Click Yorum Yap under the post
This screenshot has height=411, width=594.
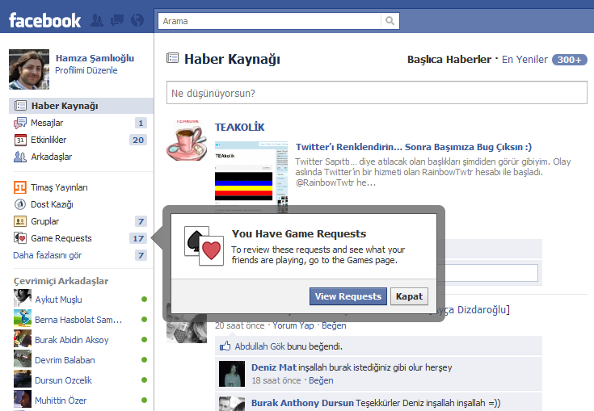click(x=293, y=325)
